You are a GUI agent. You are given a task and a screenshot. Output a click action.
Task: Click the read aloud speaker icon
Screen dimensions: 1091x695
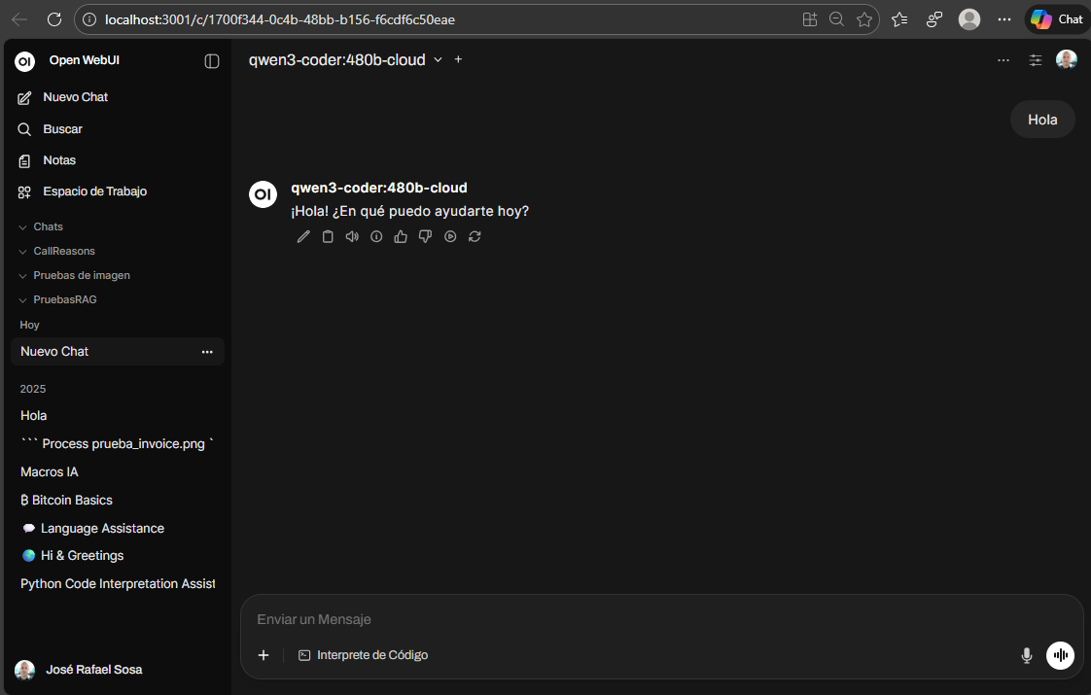pyautogui.click(x=352, y=236)
